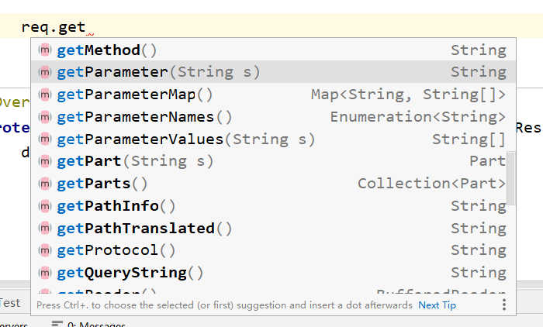Image resolution: width=543 pixels, height=327 pixels.
Task: Click the method icon beside getParameterMap()
Action: (45, 95)
